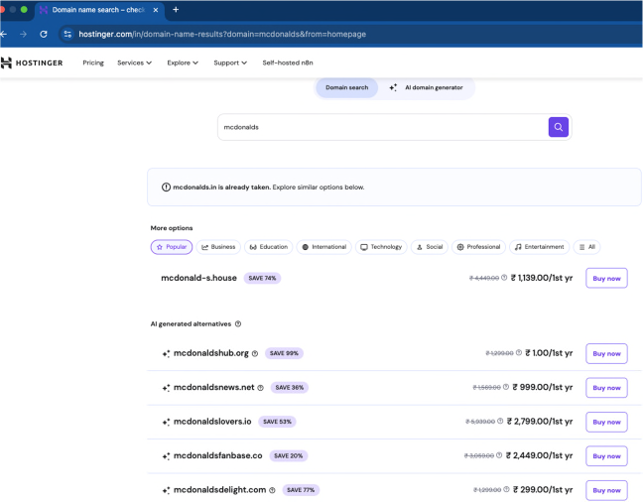Click price info icon for mcdonaldsdelight.com
The image size is (643, 502).
tap(506, 489)
